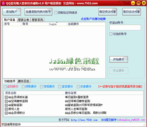Viewport: 147px width, 127px height.
Task: Select the 项目名称 column header
Action: tap(34, 93)
